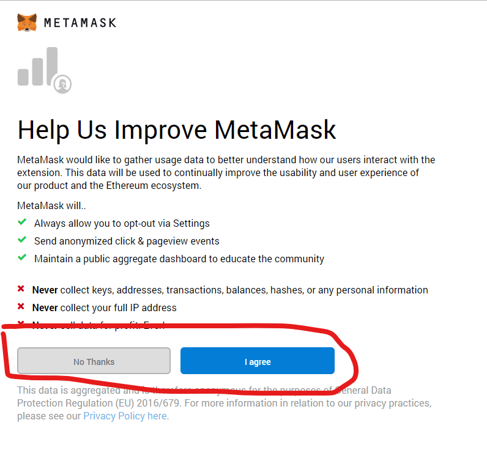Open the Privacy Policy here link
Screen dimensions: 487x453
[x=125, y=416]
